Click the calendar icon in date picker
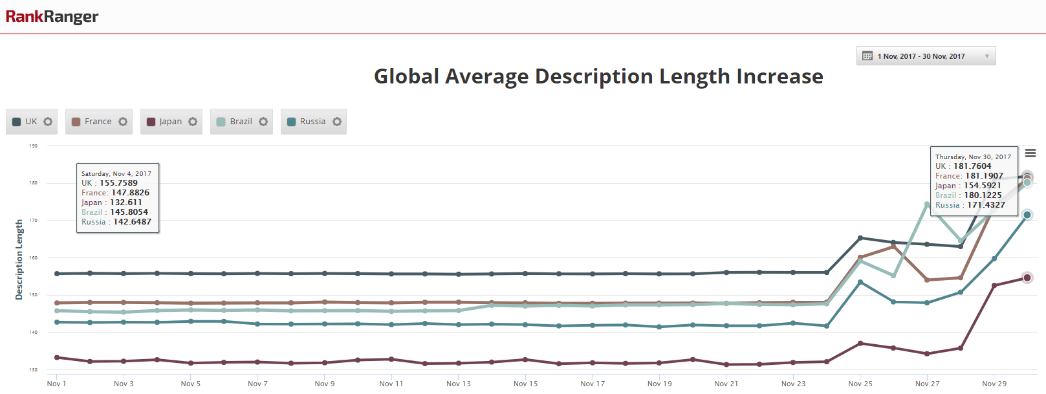The image size is (1046, 394). (867, 56)
